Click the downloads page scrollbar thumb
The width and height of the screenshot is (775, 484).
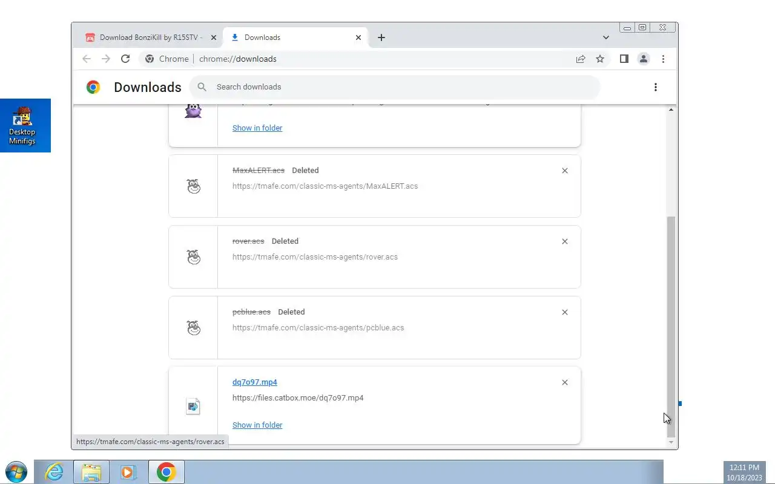coord(670,326)
